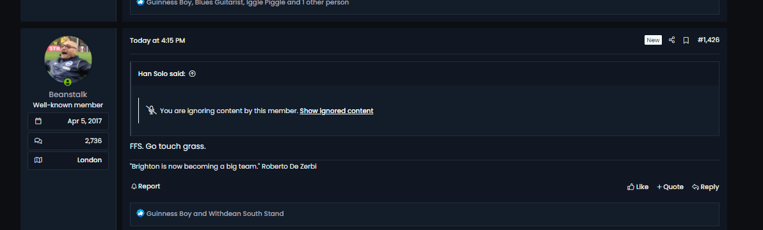Add this post to multi-quote with Quote
Viewport: 763px width, 230px height.
tap(670, 187)
